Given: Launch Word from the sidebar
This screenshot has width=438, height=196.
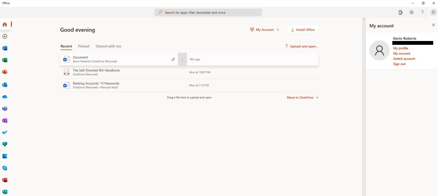Looking at the screenshot, I should click(5, 48).
